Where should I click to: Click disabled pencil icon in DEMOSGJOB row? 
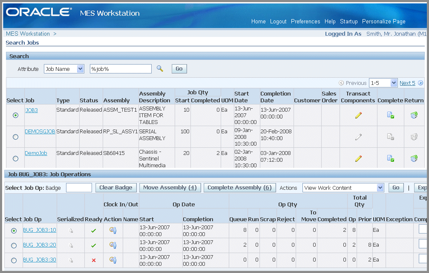358,137
